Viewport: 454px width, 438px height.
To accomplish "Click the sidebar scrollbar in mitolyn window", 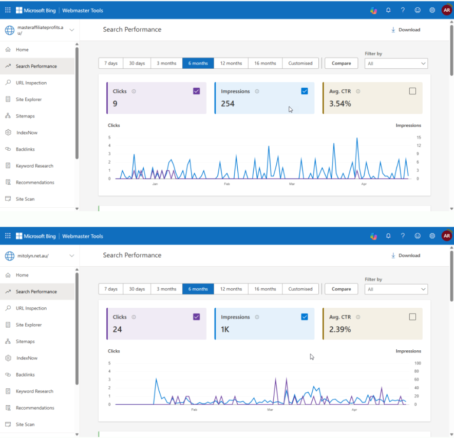I will click(x=77, y=329).
